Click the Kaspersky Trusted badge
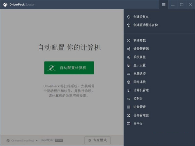Screen dimensions: 195x146 [52, 140]
